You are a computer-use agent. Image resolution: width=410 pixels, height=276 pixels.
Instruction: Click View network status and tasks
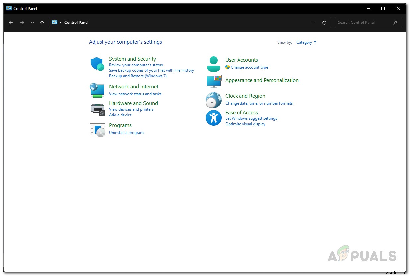coord(135,94)
